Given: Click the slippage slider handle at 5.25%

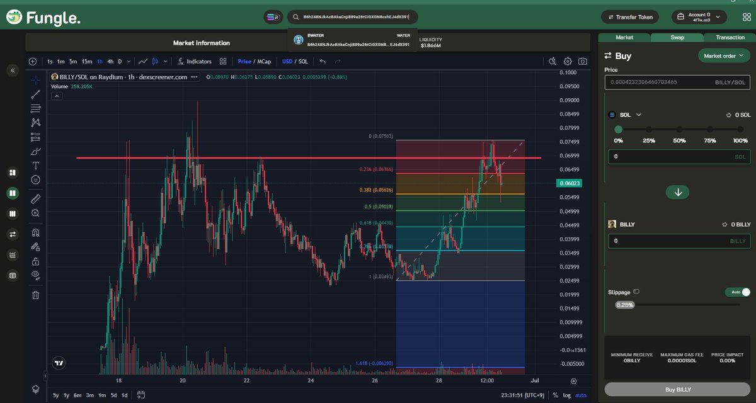Looking at the screenshot, I should tap(625, 305).
